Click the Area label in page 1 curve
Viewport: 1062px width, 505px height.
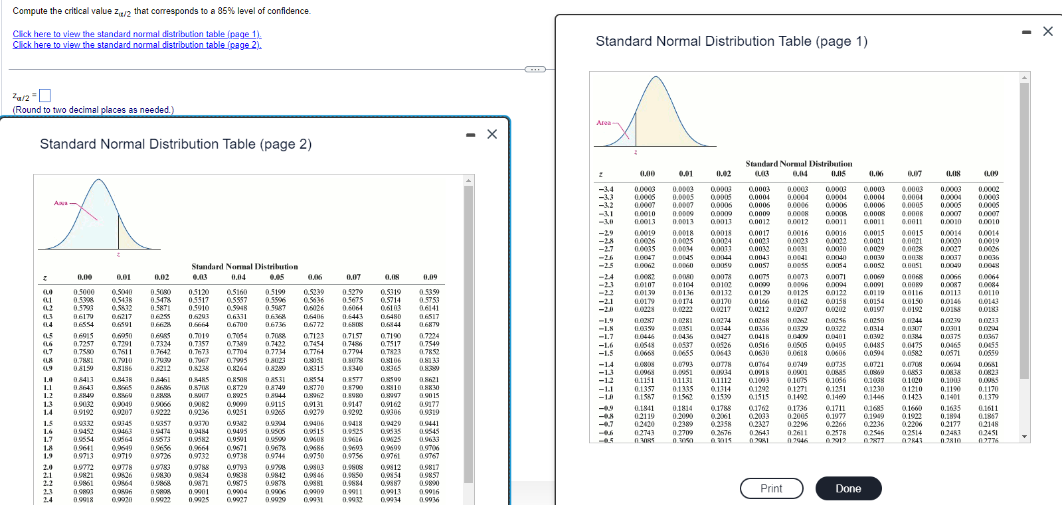[x=603, y=122]
